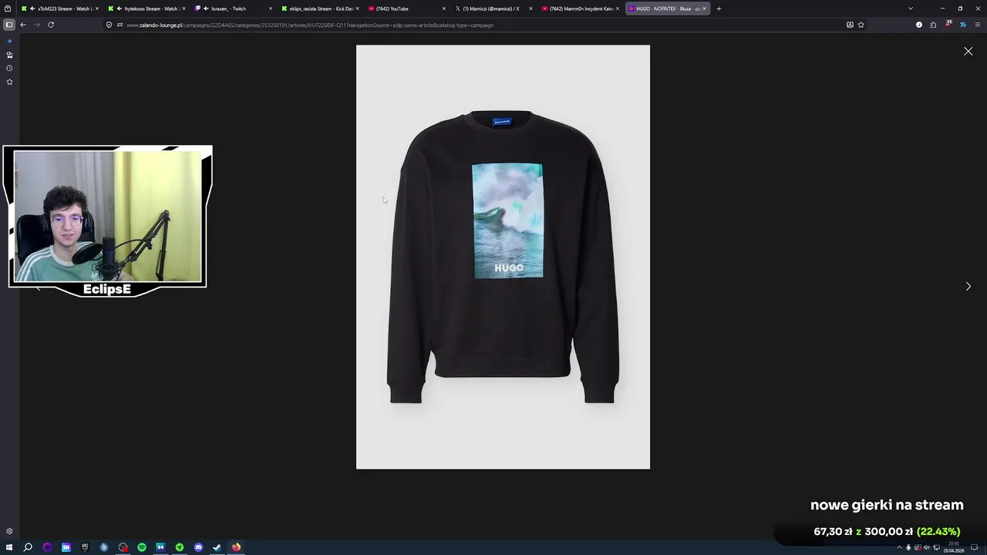The height and width of the screenshot is (555, 987).
Task: Click the 'nowe gierki na stream' goal text
Action: click(887, 505)
